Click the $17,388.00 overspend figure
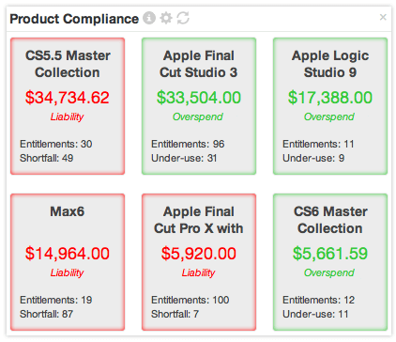The image size is (396, 342). pos(330,98)
